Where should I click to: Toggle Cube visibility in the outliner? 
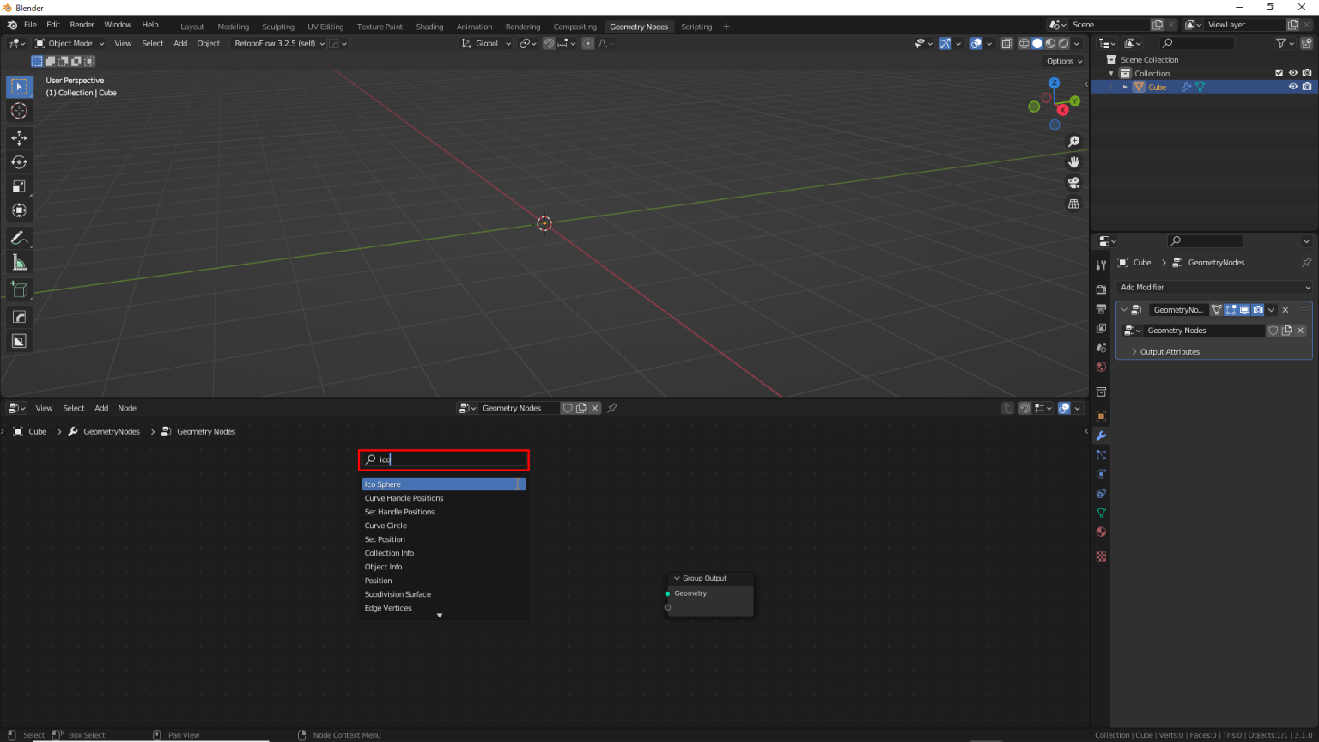click(x=1293, y=87)
